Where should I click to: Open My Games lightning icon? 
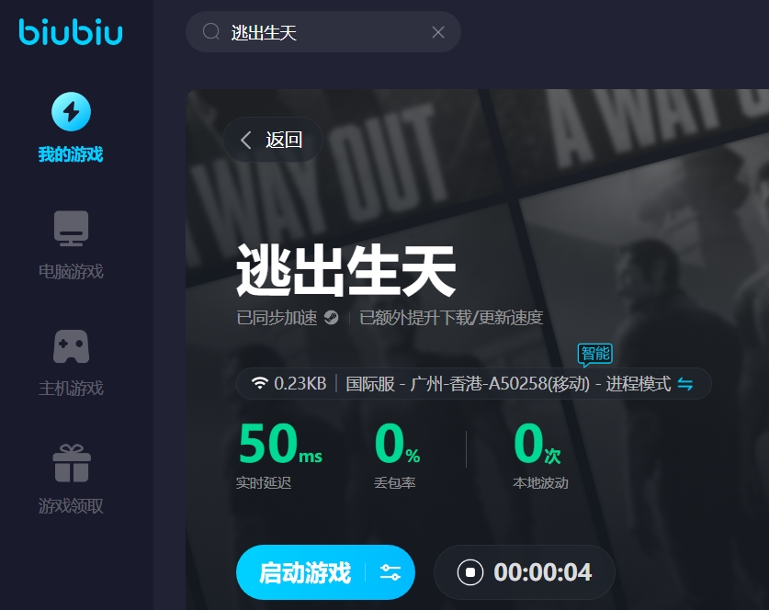[71, 112]
